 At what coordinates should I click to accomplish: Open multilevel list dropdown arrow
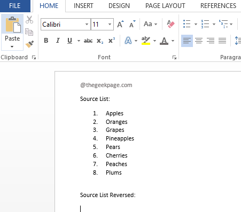tap(231, 24)
